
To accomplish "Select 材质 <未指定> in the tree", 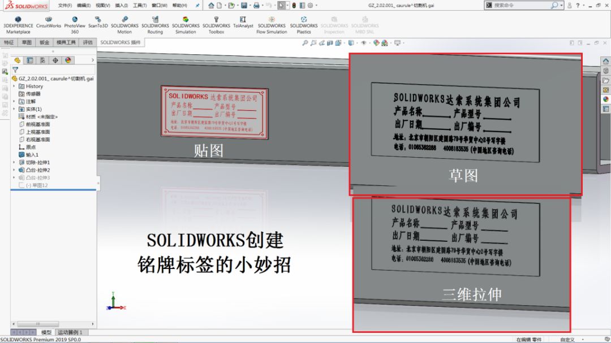I will 42,116.
